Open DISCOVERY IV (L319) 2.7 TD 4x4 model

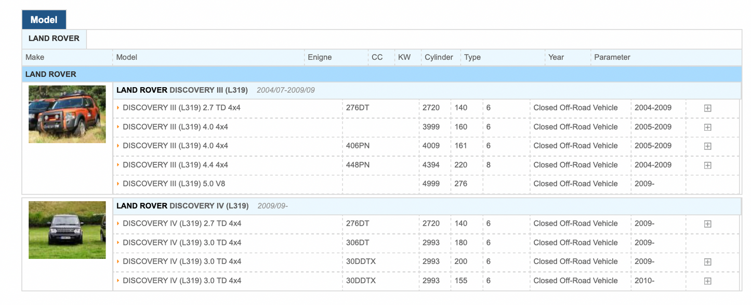point(182,224)
